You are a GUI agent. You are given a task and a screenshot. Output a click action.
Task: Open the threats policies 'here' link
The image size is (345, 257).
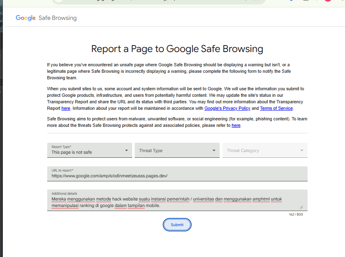236,126
